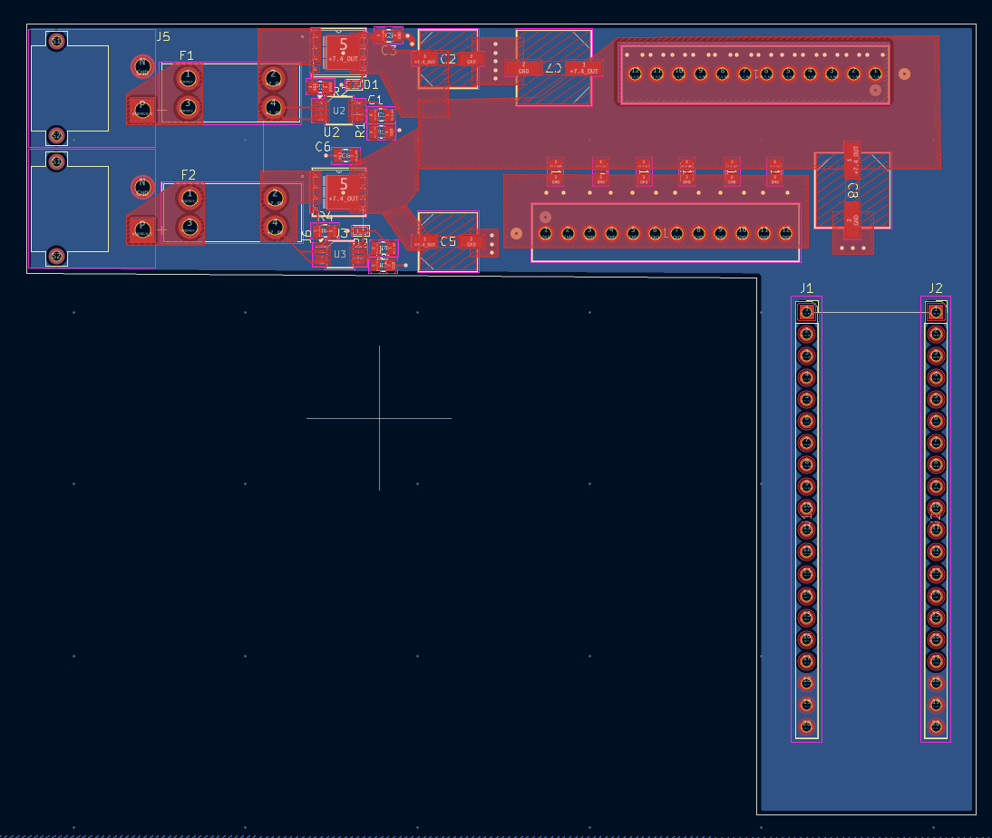Select the C6 capacitor reference label

point(323,146)
